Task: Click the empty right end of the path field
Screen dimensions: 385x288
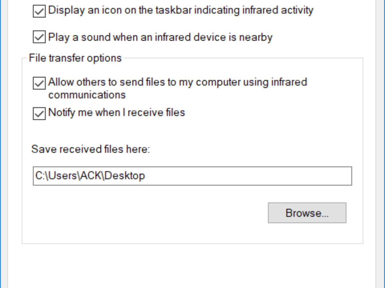Action: 289,176
